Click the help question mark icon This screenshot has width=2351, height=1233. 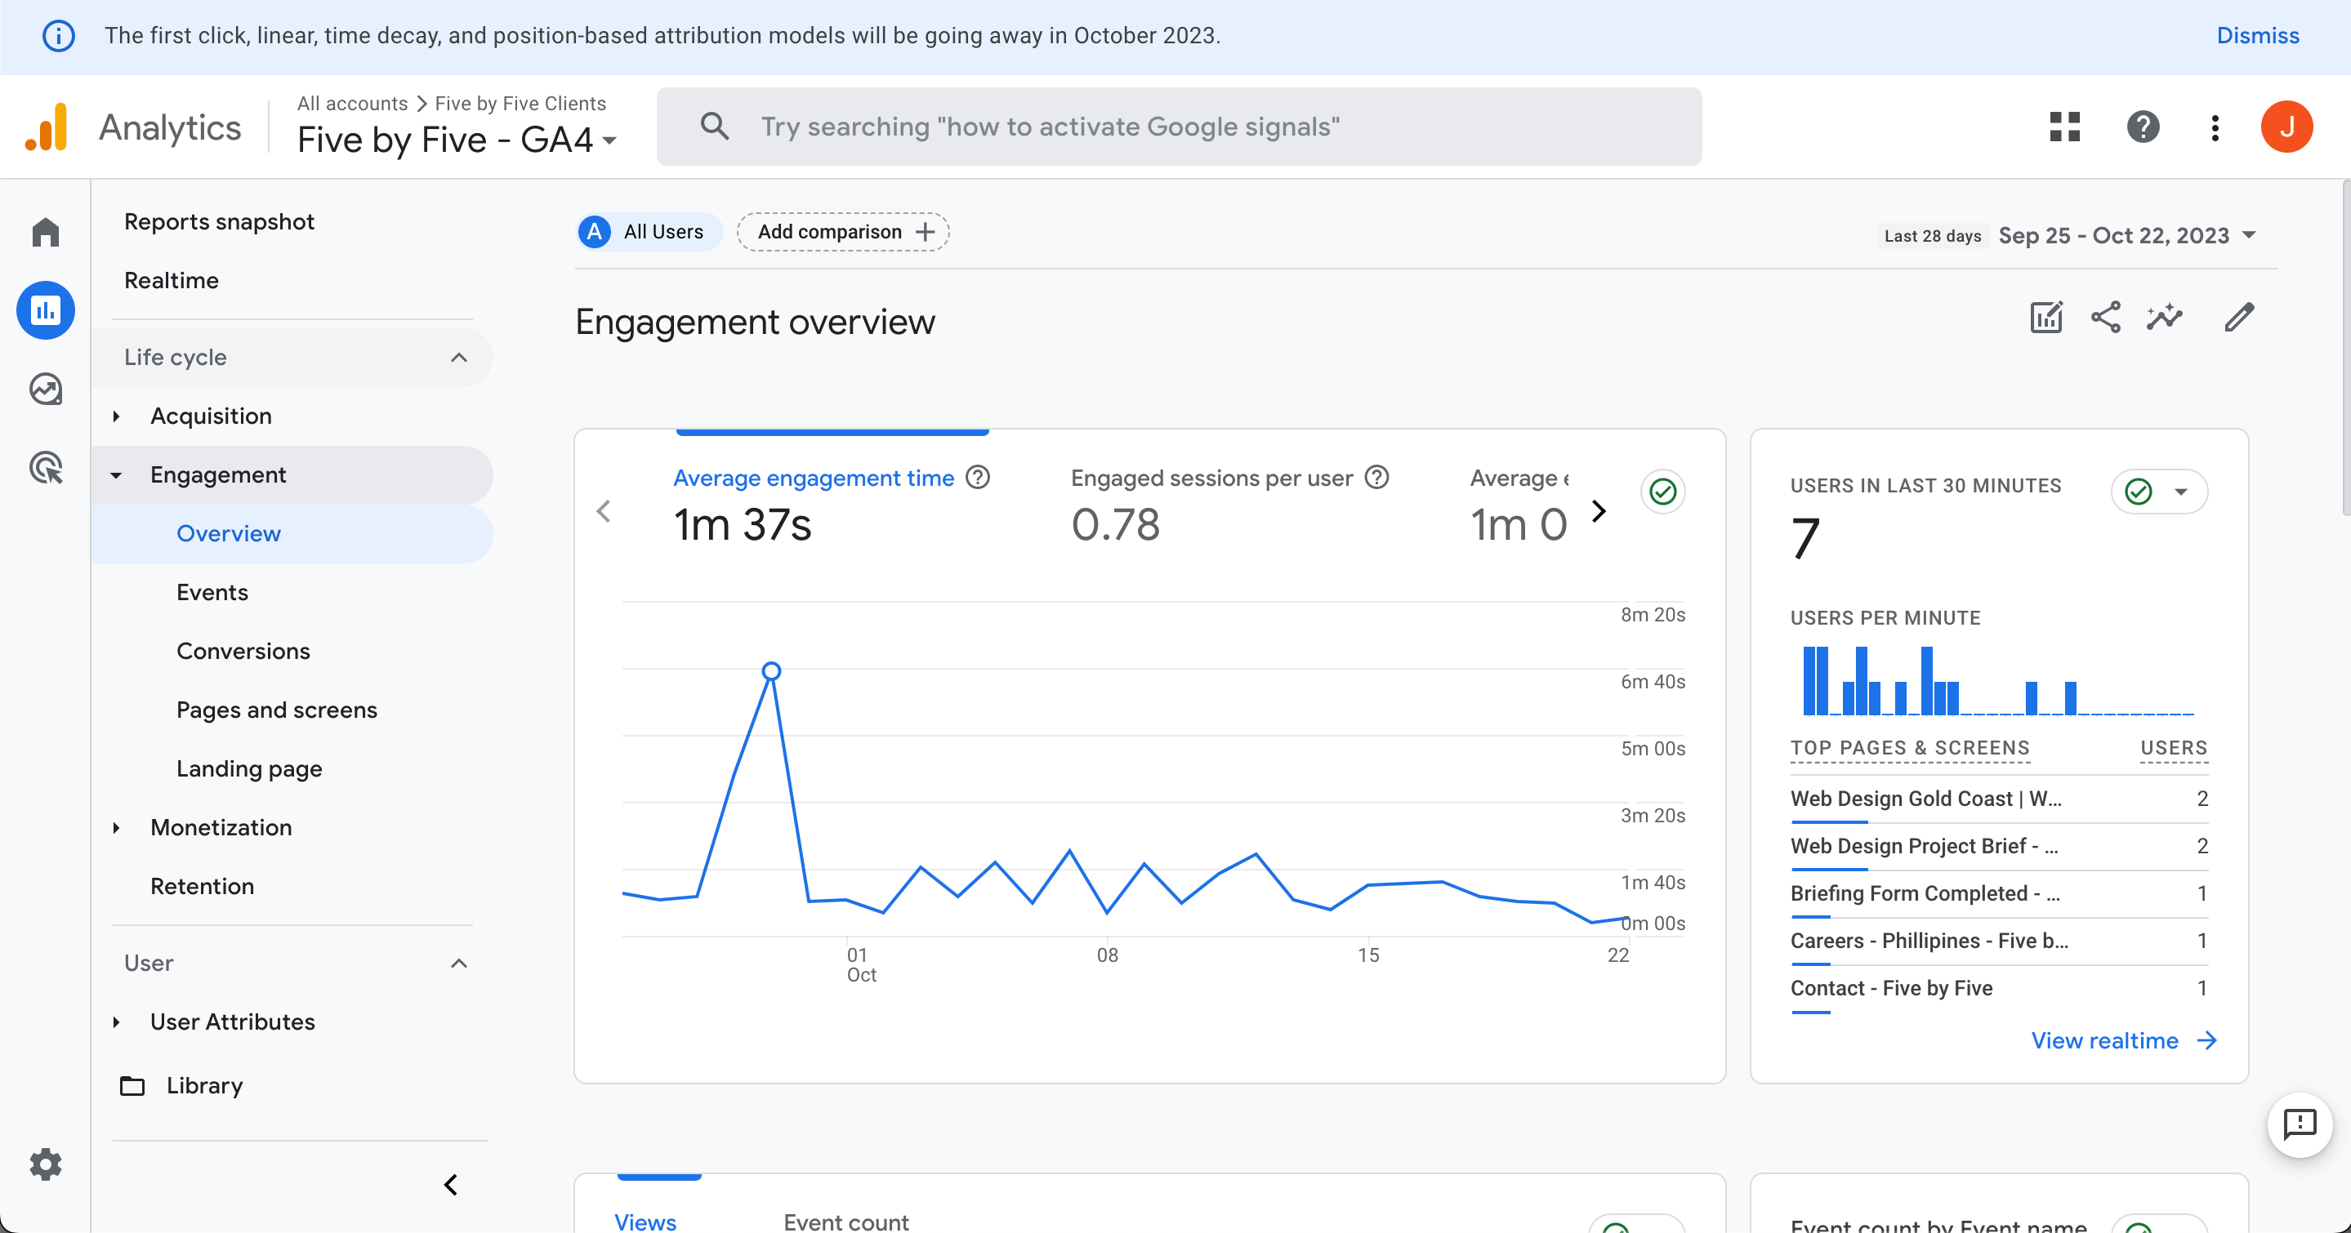click(2143, 127)
